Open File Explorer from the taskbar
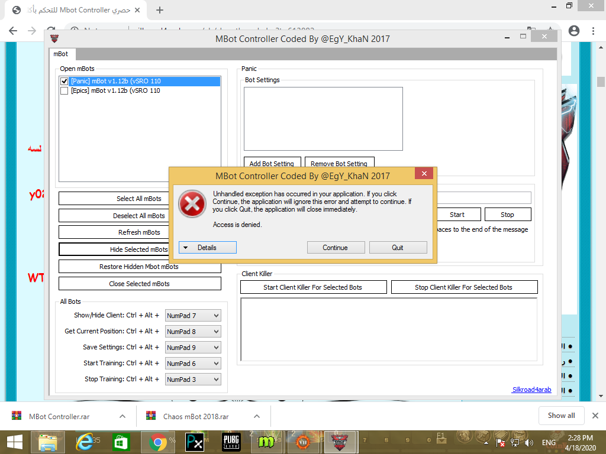Viewport: 606px width, 454px height. click(x=48, y=442)
